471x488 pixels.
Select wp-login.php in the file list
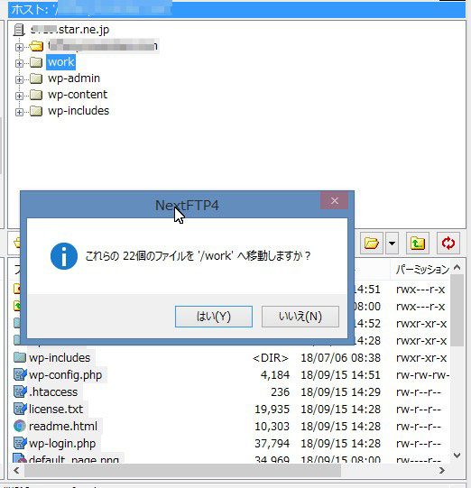[62, 443]
